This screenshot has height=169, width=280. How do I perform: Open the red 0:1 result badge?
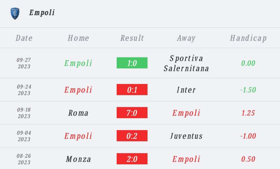[132, 90]
